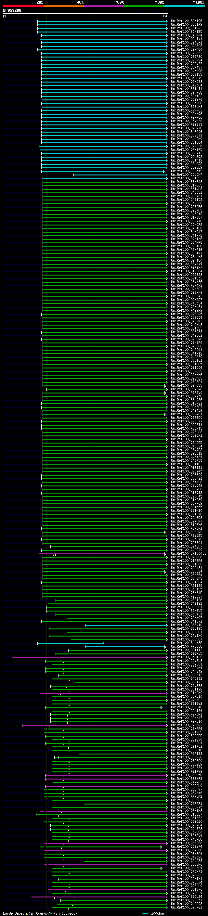Click hit label UniRef100_A7QDU8
The height and width of the screenshot is (916, 208).
187,646
